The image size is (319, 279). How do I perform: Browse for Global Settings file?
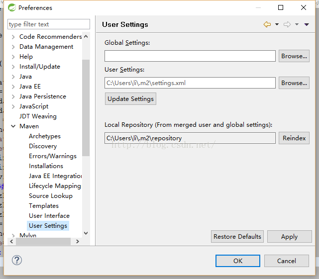pos(294,56)
